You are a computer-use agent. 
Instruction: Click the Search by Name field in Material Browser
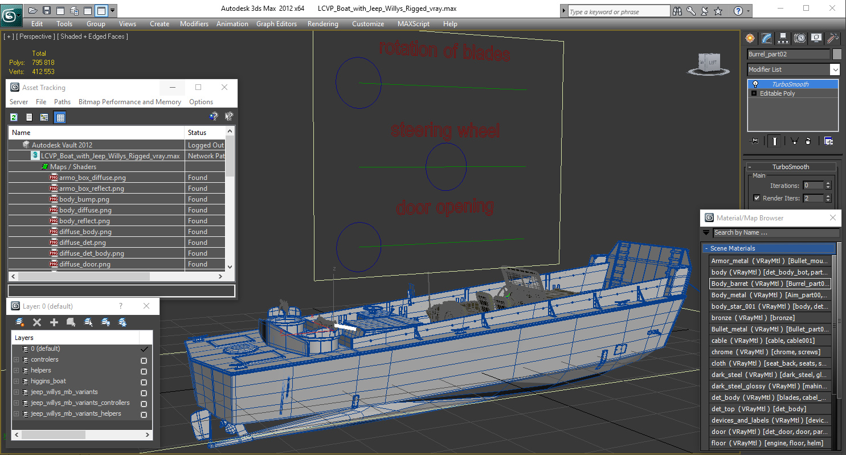click(776, 232)
